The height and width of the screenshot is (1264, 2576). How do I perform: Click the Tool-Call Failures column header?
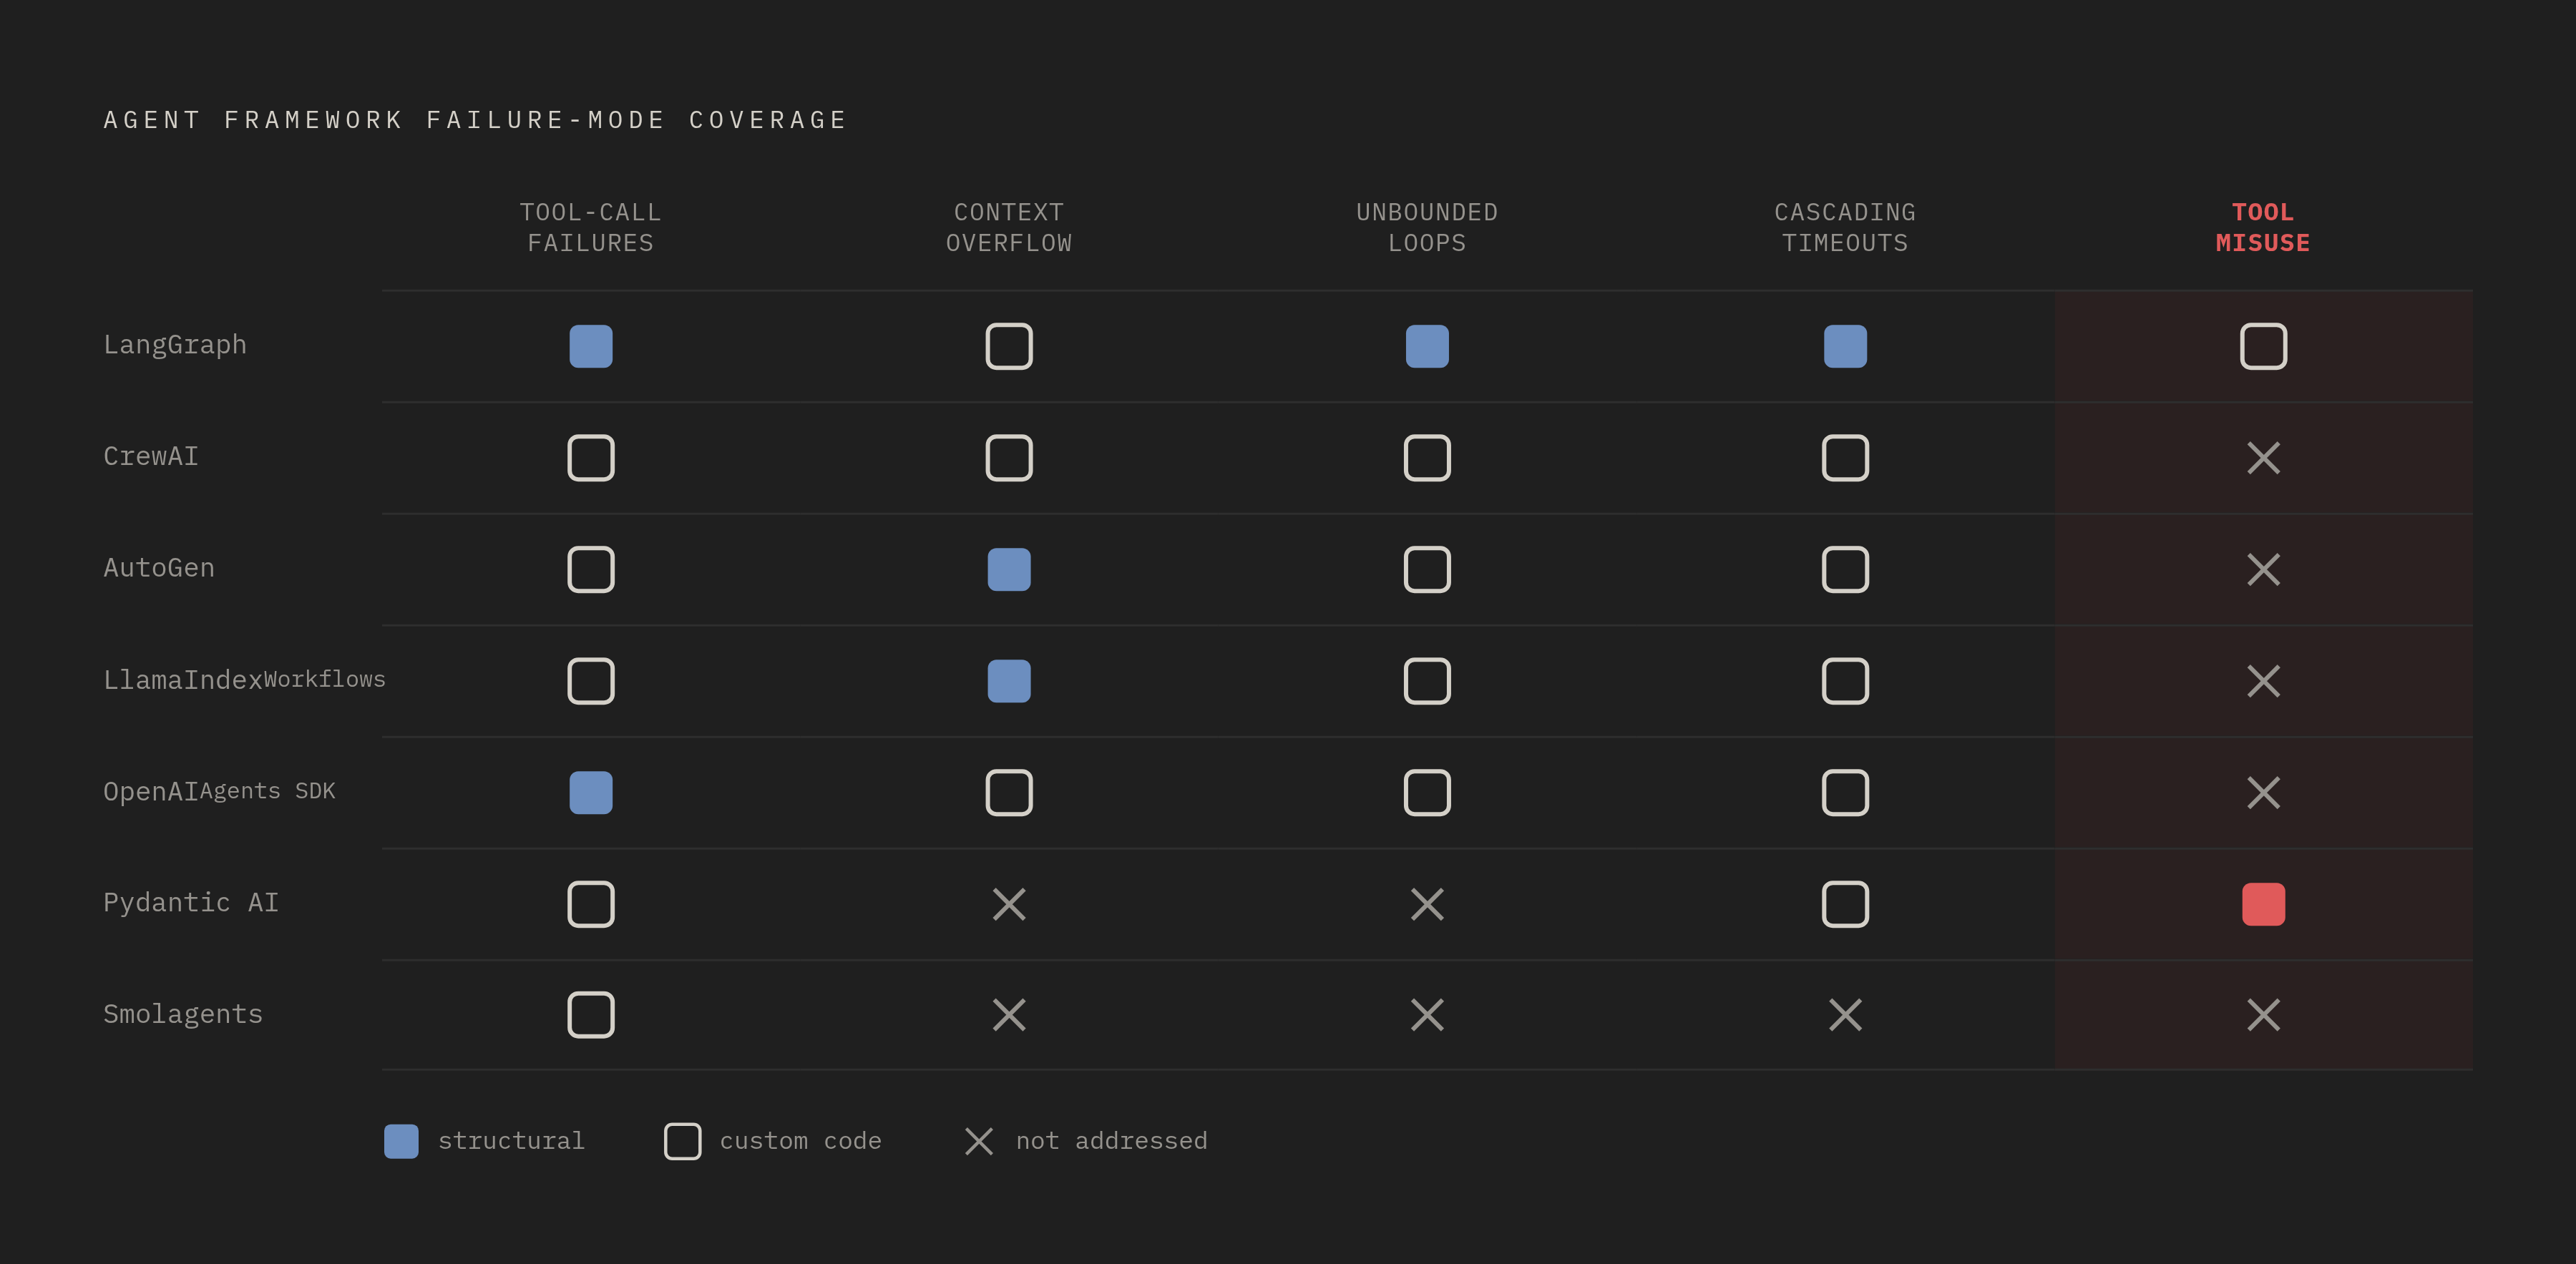coord(591,228)
